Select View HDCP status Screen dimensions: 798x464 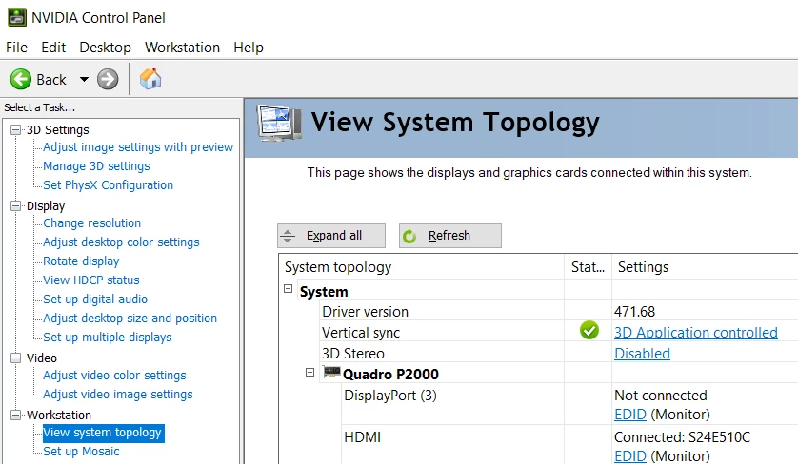point(91,280)
